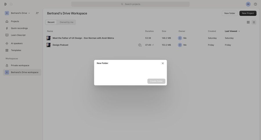The image size is (261, 140).
Task: Click the Owner column header
Action: pyautogui.click(x=182, y=31)
